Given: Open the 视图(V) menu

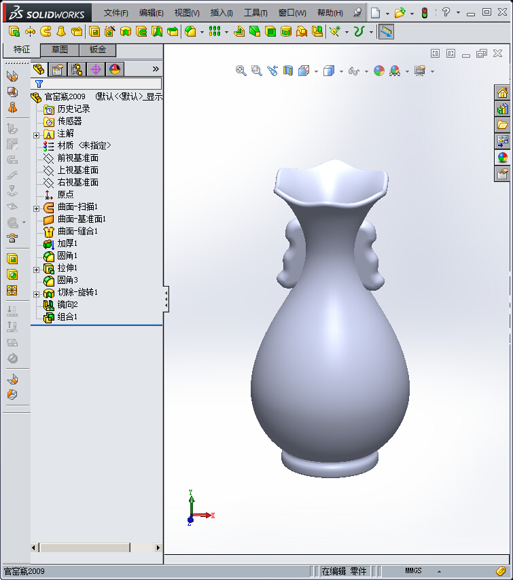Looking at the screenshot, I should pyautogui.click(x=187, y=13).
